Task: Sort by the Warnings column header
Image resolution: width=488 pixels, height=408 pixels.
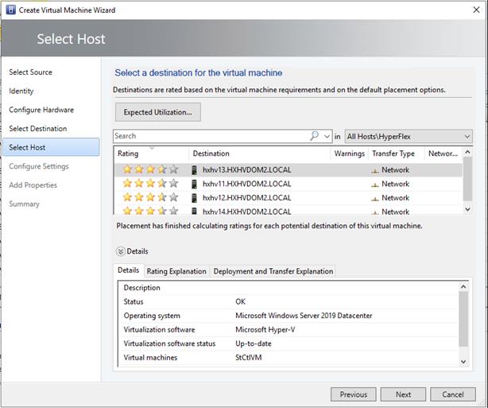Action: pyautogui.click(x=349, y=153)
